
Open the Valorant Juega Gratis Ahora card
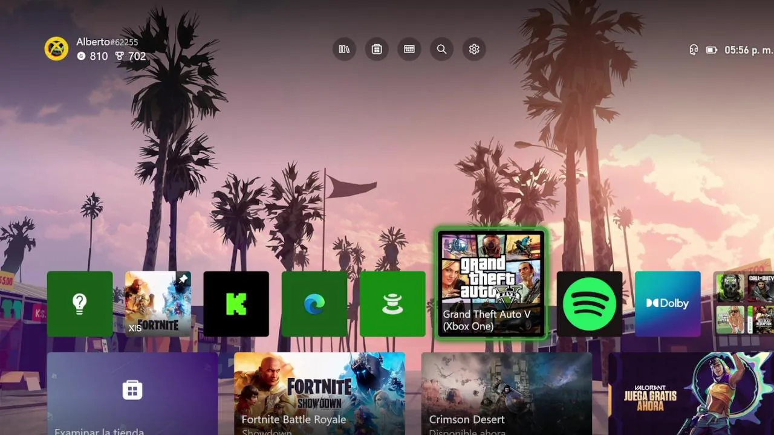pyautogui.click(x=691, y=394)
